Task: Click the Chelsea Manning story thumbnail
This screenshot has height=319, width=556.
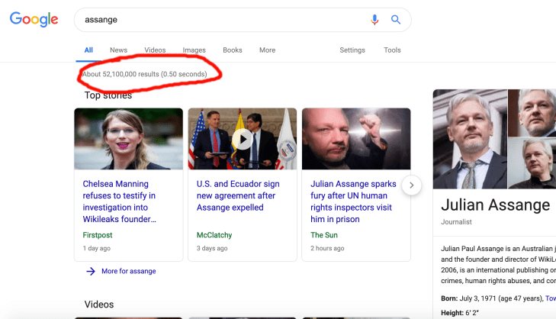Action: click(x=129, y=139)
